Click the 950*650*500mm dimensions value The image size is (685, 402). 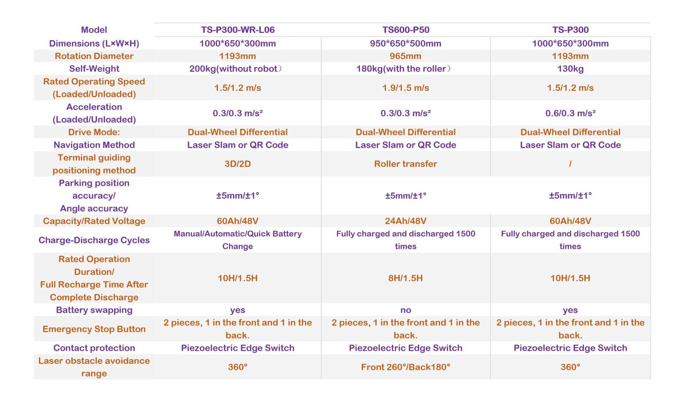coord(405,44)
